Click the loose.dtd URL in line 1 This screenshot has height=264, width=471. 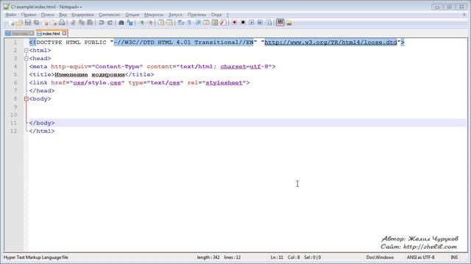click(330, 43)
